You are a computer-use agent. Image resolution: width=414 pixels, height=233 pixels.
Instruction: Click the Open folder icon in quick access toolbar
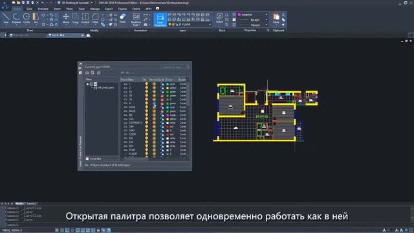(x=18, y=3)
